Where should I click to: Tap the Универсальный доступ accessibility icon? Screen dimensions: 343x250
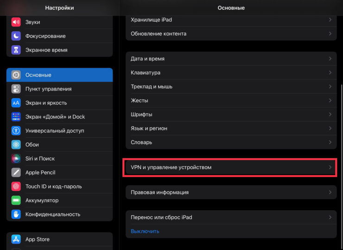point(16,131)
